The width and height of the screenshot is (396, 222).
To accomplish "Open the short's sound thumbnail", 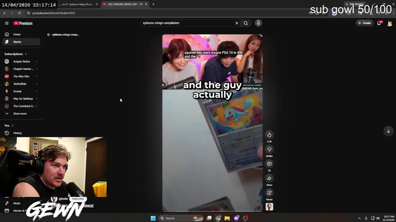I will click(x=269, y=207).
